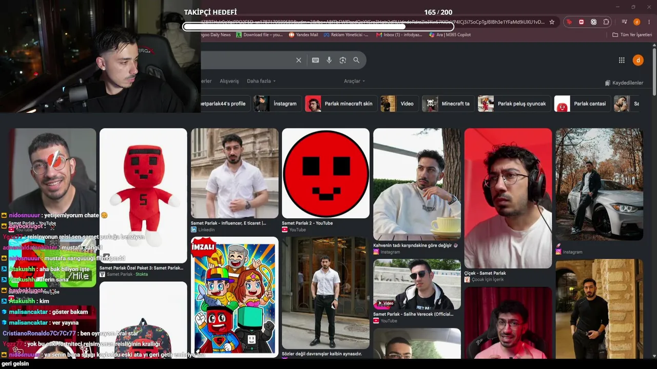The image size is (657, 369).
Task: Select the Minecraft ta suggestion chip
Action: point(448,104)
